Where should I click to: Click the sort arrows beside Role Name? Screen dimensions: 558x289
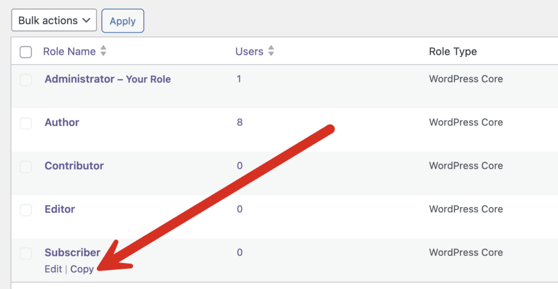click(x=104, y=52)
